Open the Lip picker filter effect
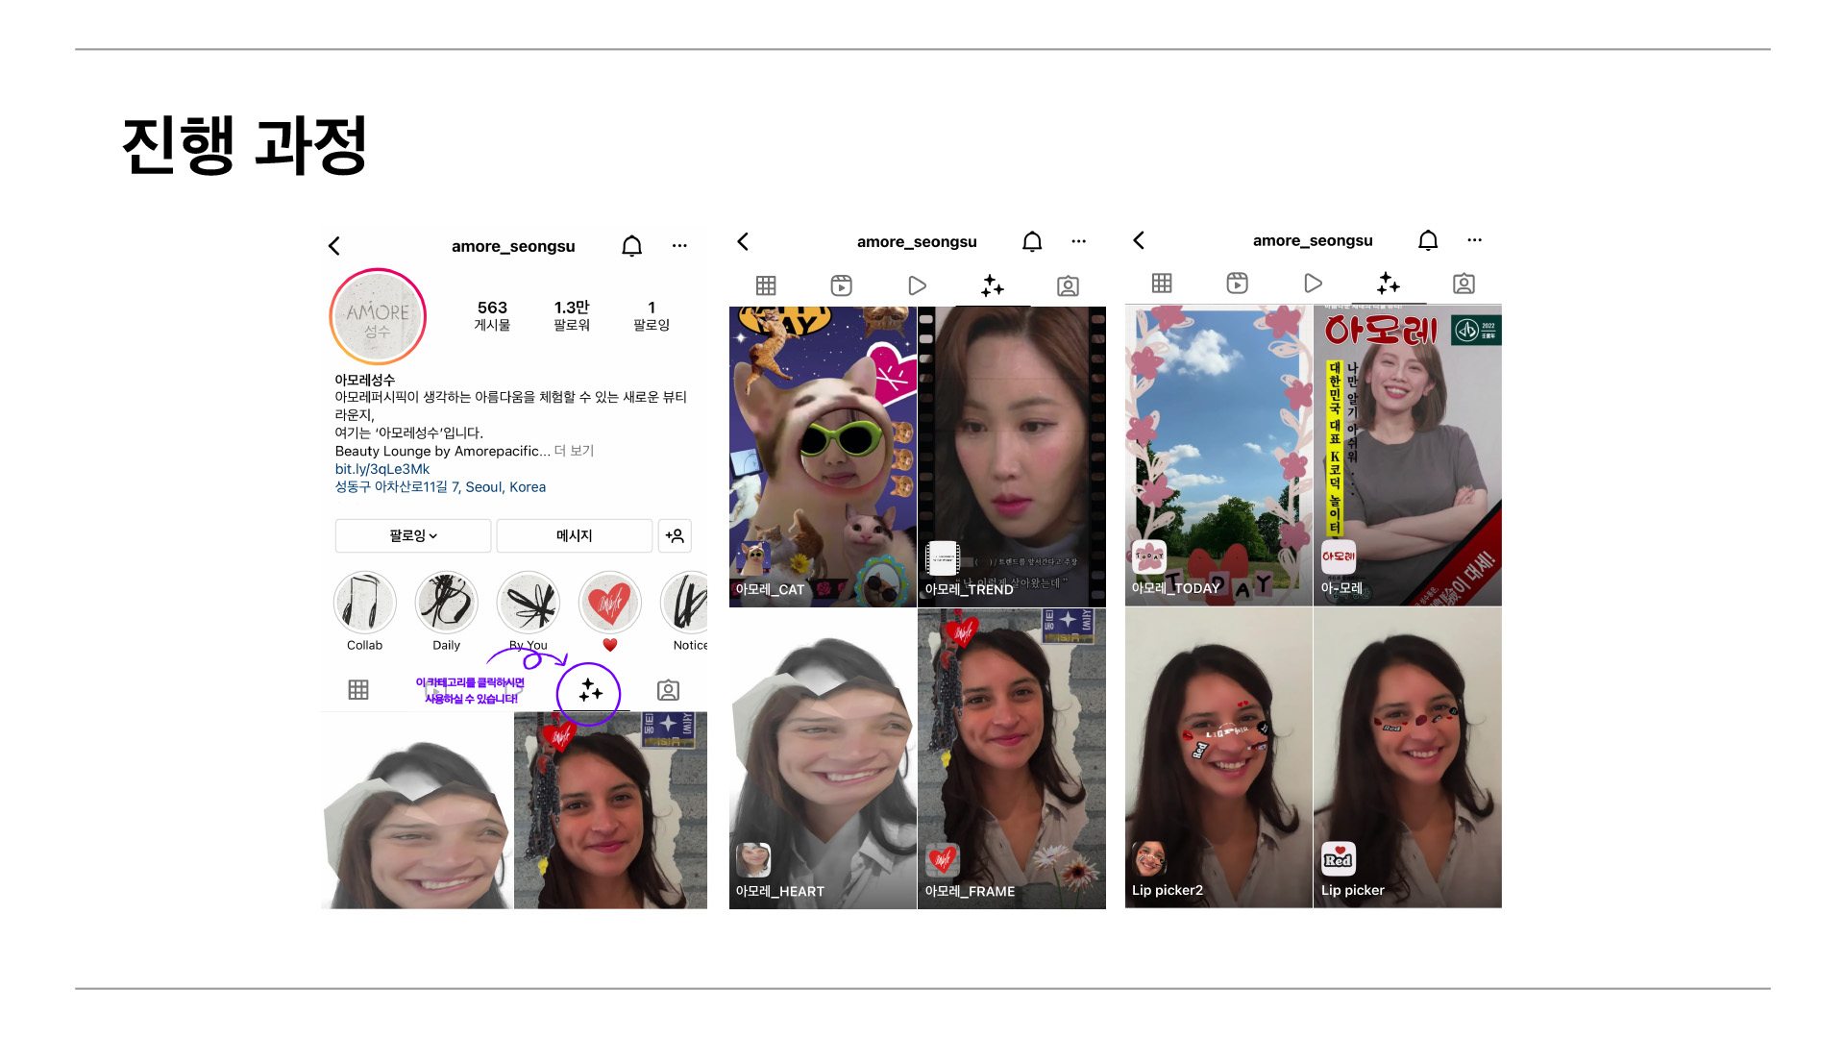This screenshot has height=1038, width=1845. 1408,757
